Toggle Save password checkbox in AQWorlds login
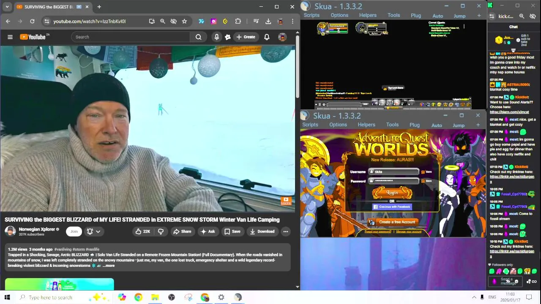The image size is (541, 304). [x=423, y=181]
